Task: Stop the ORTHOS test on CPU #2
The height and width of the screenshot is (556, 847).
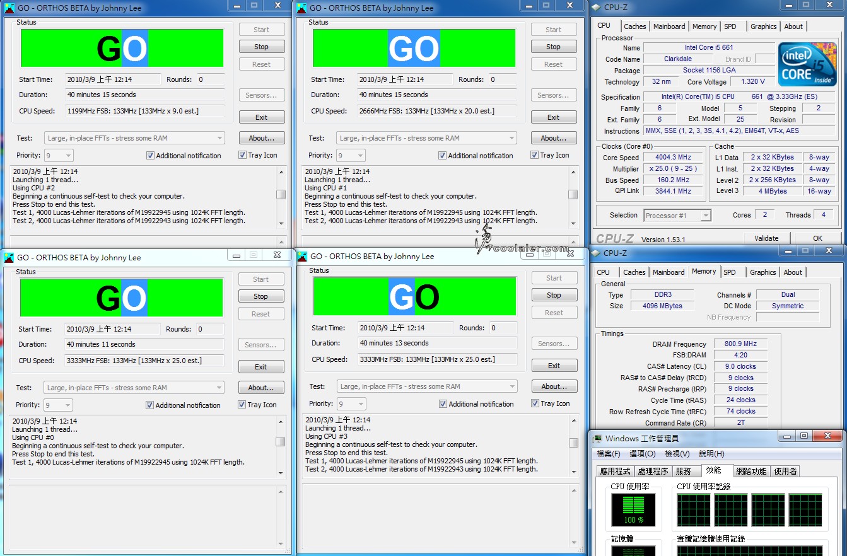Action: [262, 47]
